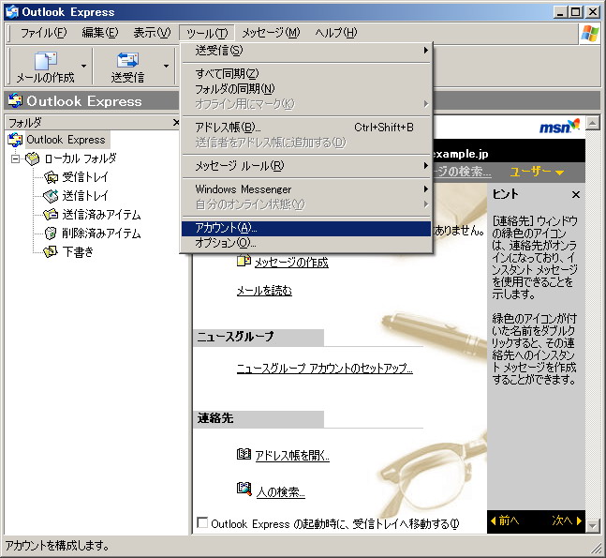Screen dimensions: 606x558
Task: Expand the 送受信(S) submenu
Action: 306,51
